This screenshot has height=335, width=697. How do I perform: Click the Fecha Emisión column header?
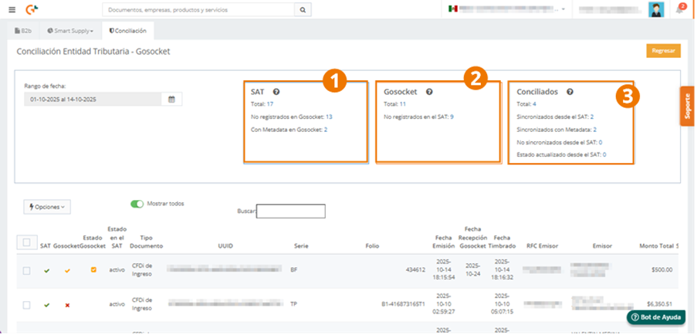click(444, 242)
